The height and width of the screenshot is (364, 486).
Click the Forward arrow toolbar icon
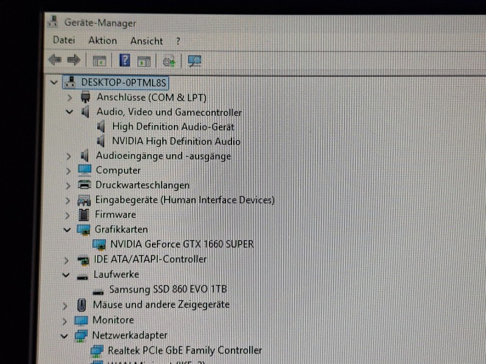(x=74, y=60)
